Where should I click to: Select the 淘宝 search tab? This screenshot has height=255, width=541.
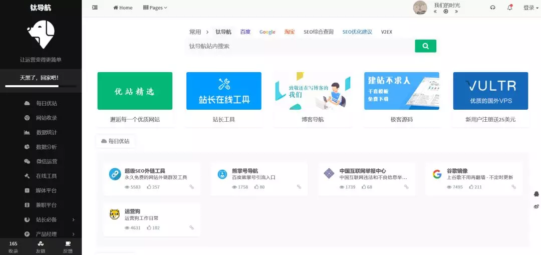pos(290,32)
